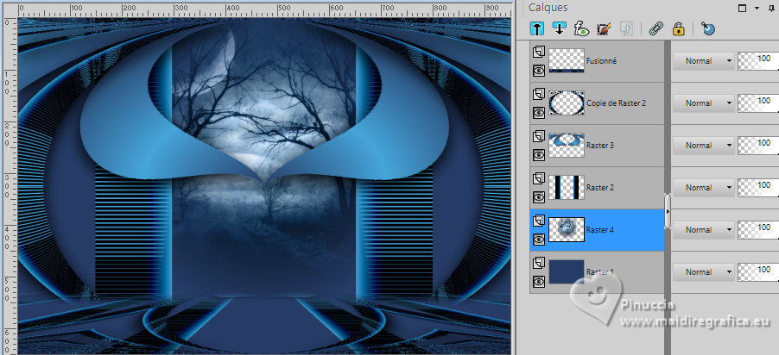Click the Raster 2 layer type icon
Viewport: 779px width, 355px height.
[x=539, y=178]
